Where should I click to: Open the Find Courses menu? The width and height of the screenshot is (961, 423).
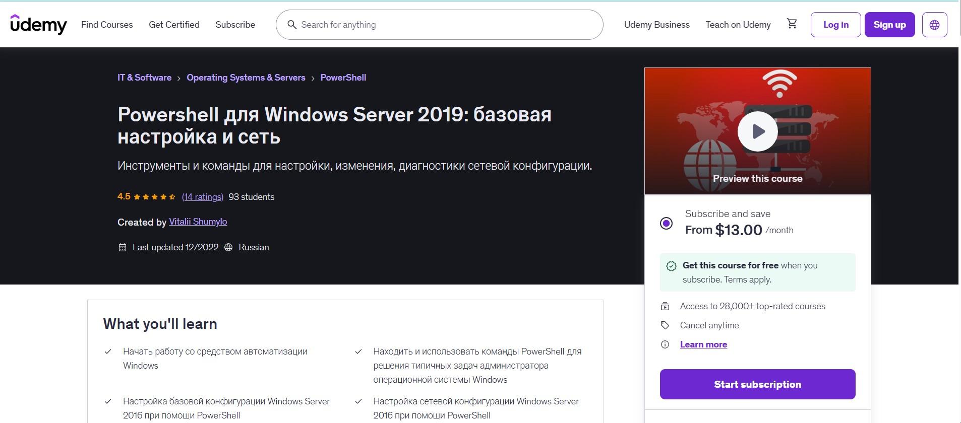point(107,25)
